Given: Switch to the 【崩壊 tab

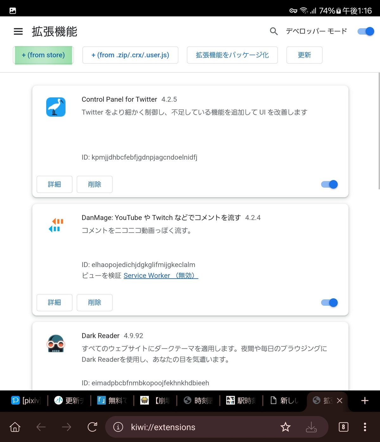Looking at the screenshot, I should coord(155,401).
